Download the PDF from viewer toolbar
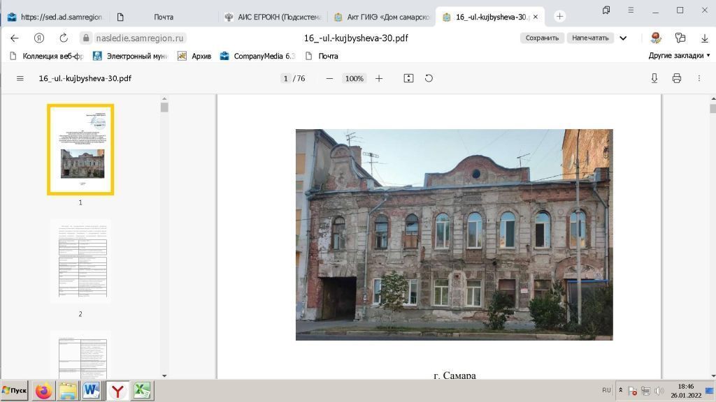Screen dimensions: 716x402 click(654, 79)
